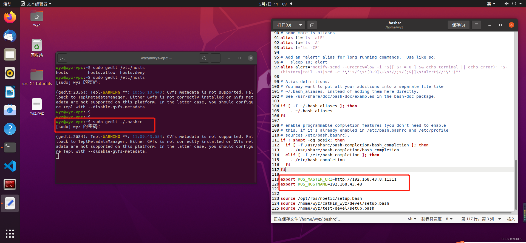Toggle the 插入 insert mode indicator
The image size is (526, 243).
point(511,219)
